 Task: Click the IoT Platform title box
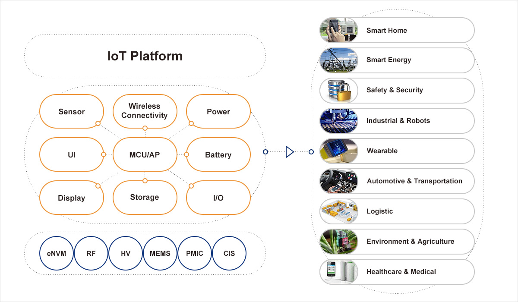[x=145, y=56]
